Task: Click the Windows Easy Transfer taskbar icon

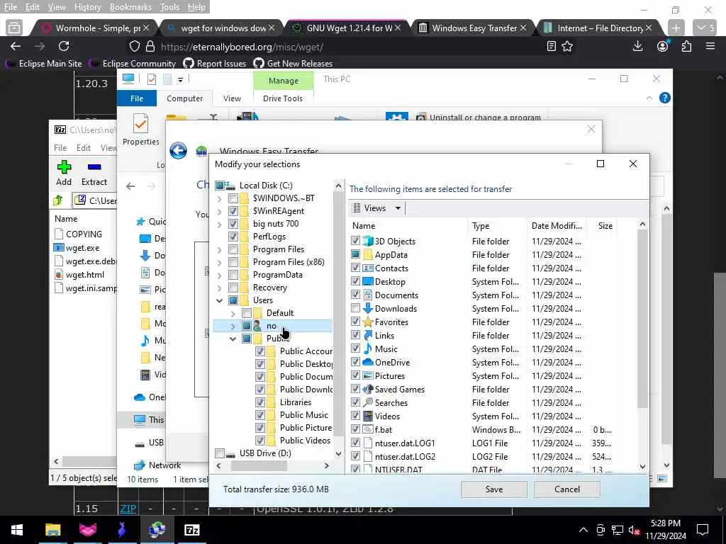Action: [157, 530]
